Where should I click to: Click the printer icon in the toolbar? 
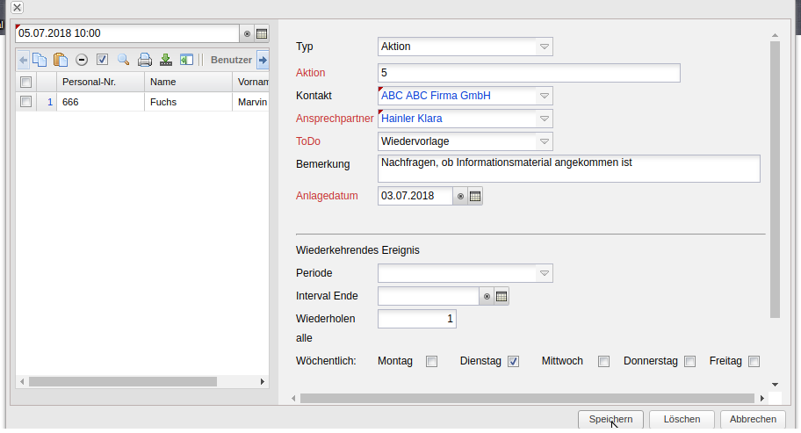144,60
